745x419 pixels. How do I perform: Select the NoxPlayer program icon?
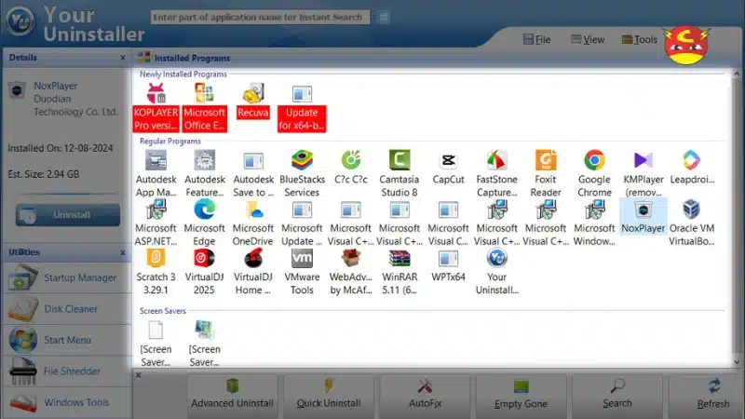pyautogui.click(x=643, y=209)
